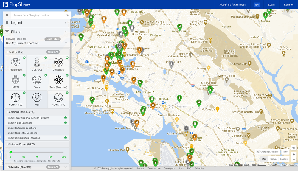Select orange charger pin near Alameda Beach

pos(137,123)
